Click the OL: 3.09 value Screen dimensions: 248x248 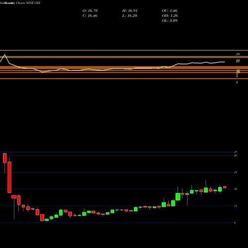pos(170,21)
